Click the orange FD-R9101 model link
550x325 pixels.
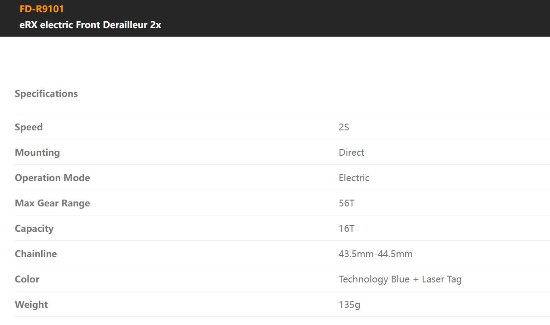click(x=42, y=9)
